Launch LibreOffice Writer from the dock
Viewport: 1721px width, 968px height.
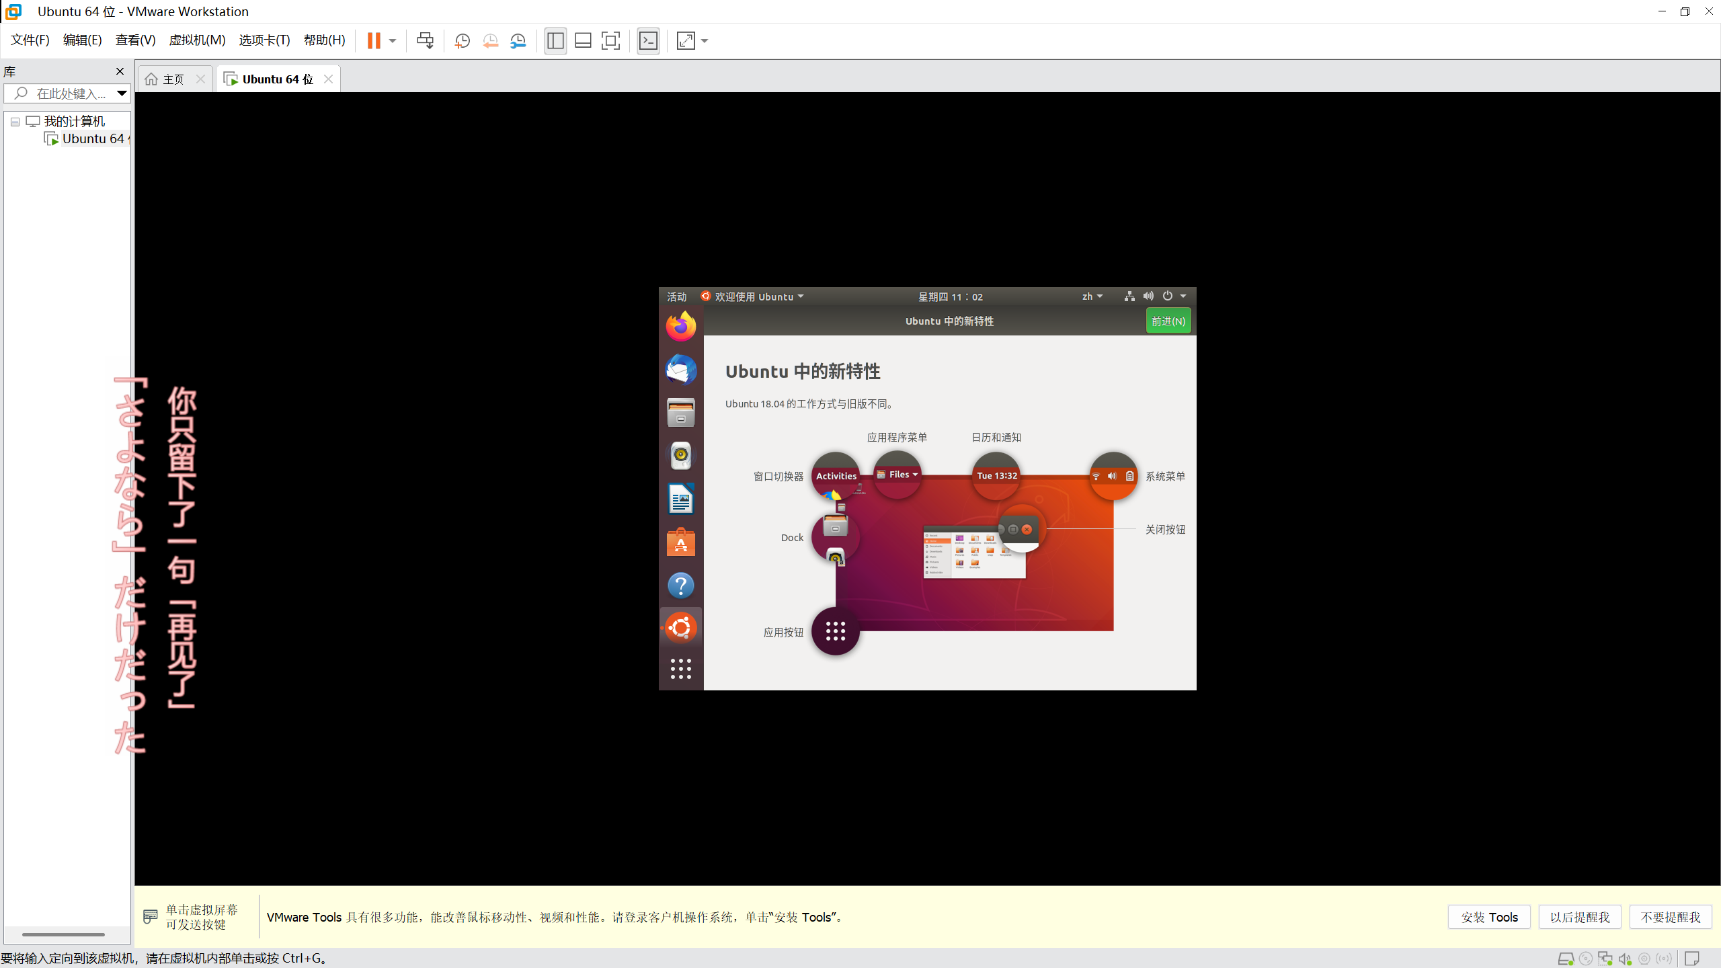coord(680,499)
